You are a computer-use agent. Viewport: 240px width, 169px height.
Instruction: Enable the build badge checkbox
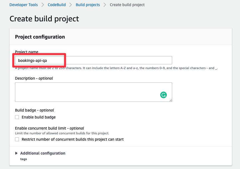[17, 117]
